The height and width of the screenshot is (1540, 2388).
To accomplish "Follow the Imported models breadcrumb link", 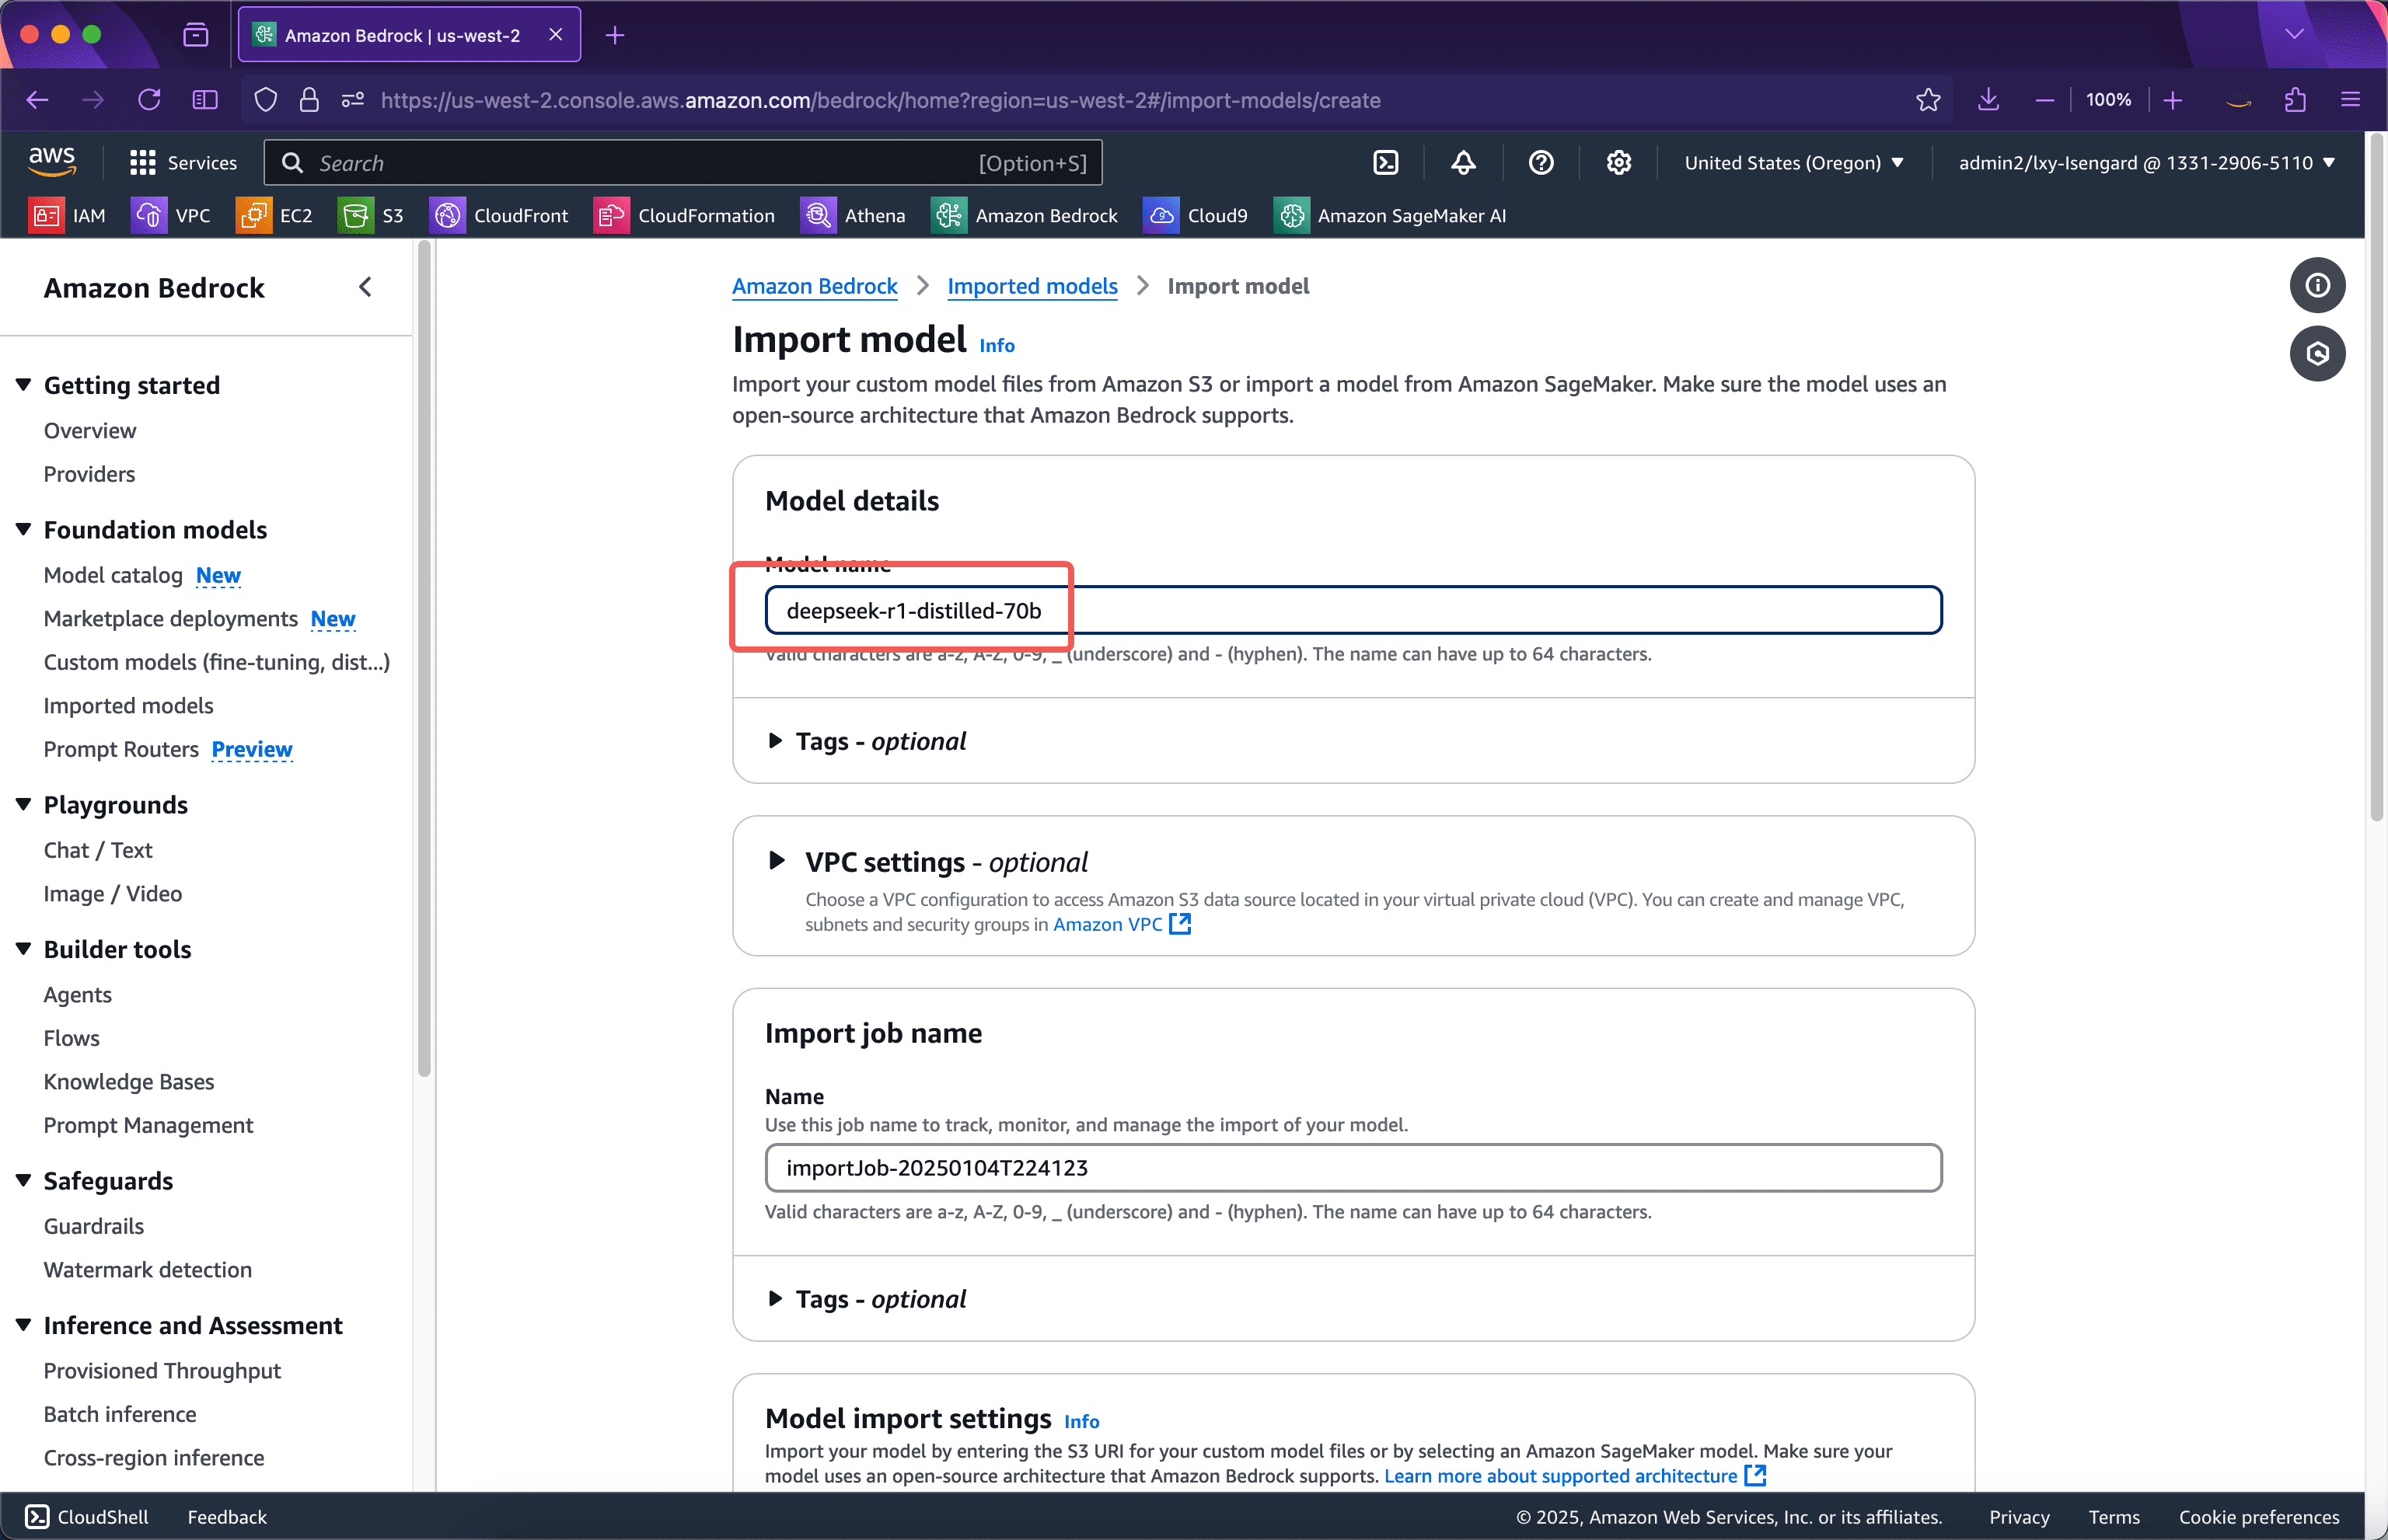I will point(1032,286).
